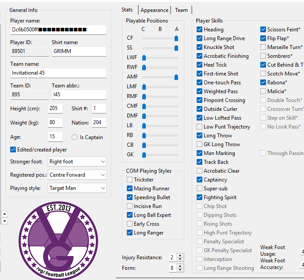Click the down arrow beside the logo
Image resolution: width=304 pixels, height=280 pixels.
click(x=5, y=221)
